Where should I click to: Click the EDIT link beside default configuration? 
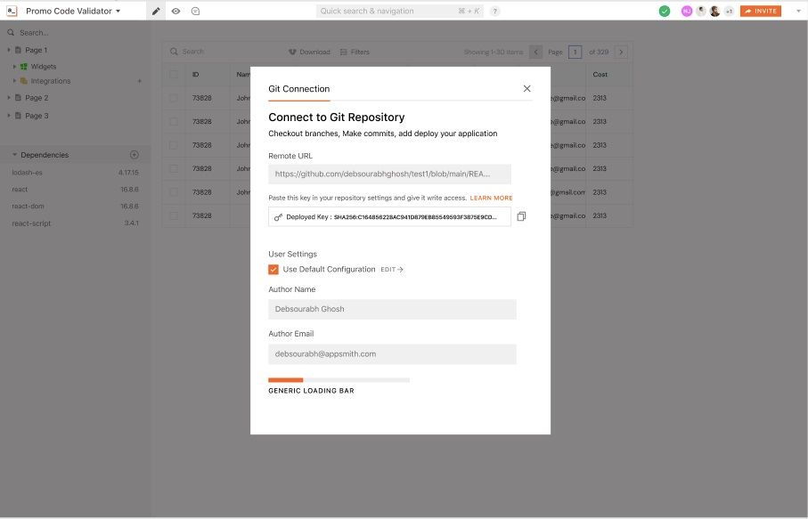coord(392,269)
